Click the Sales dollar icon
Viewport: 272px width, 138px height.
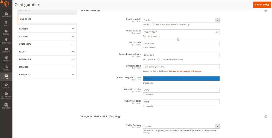coord(6,23)
